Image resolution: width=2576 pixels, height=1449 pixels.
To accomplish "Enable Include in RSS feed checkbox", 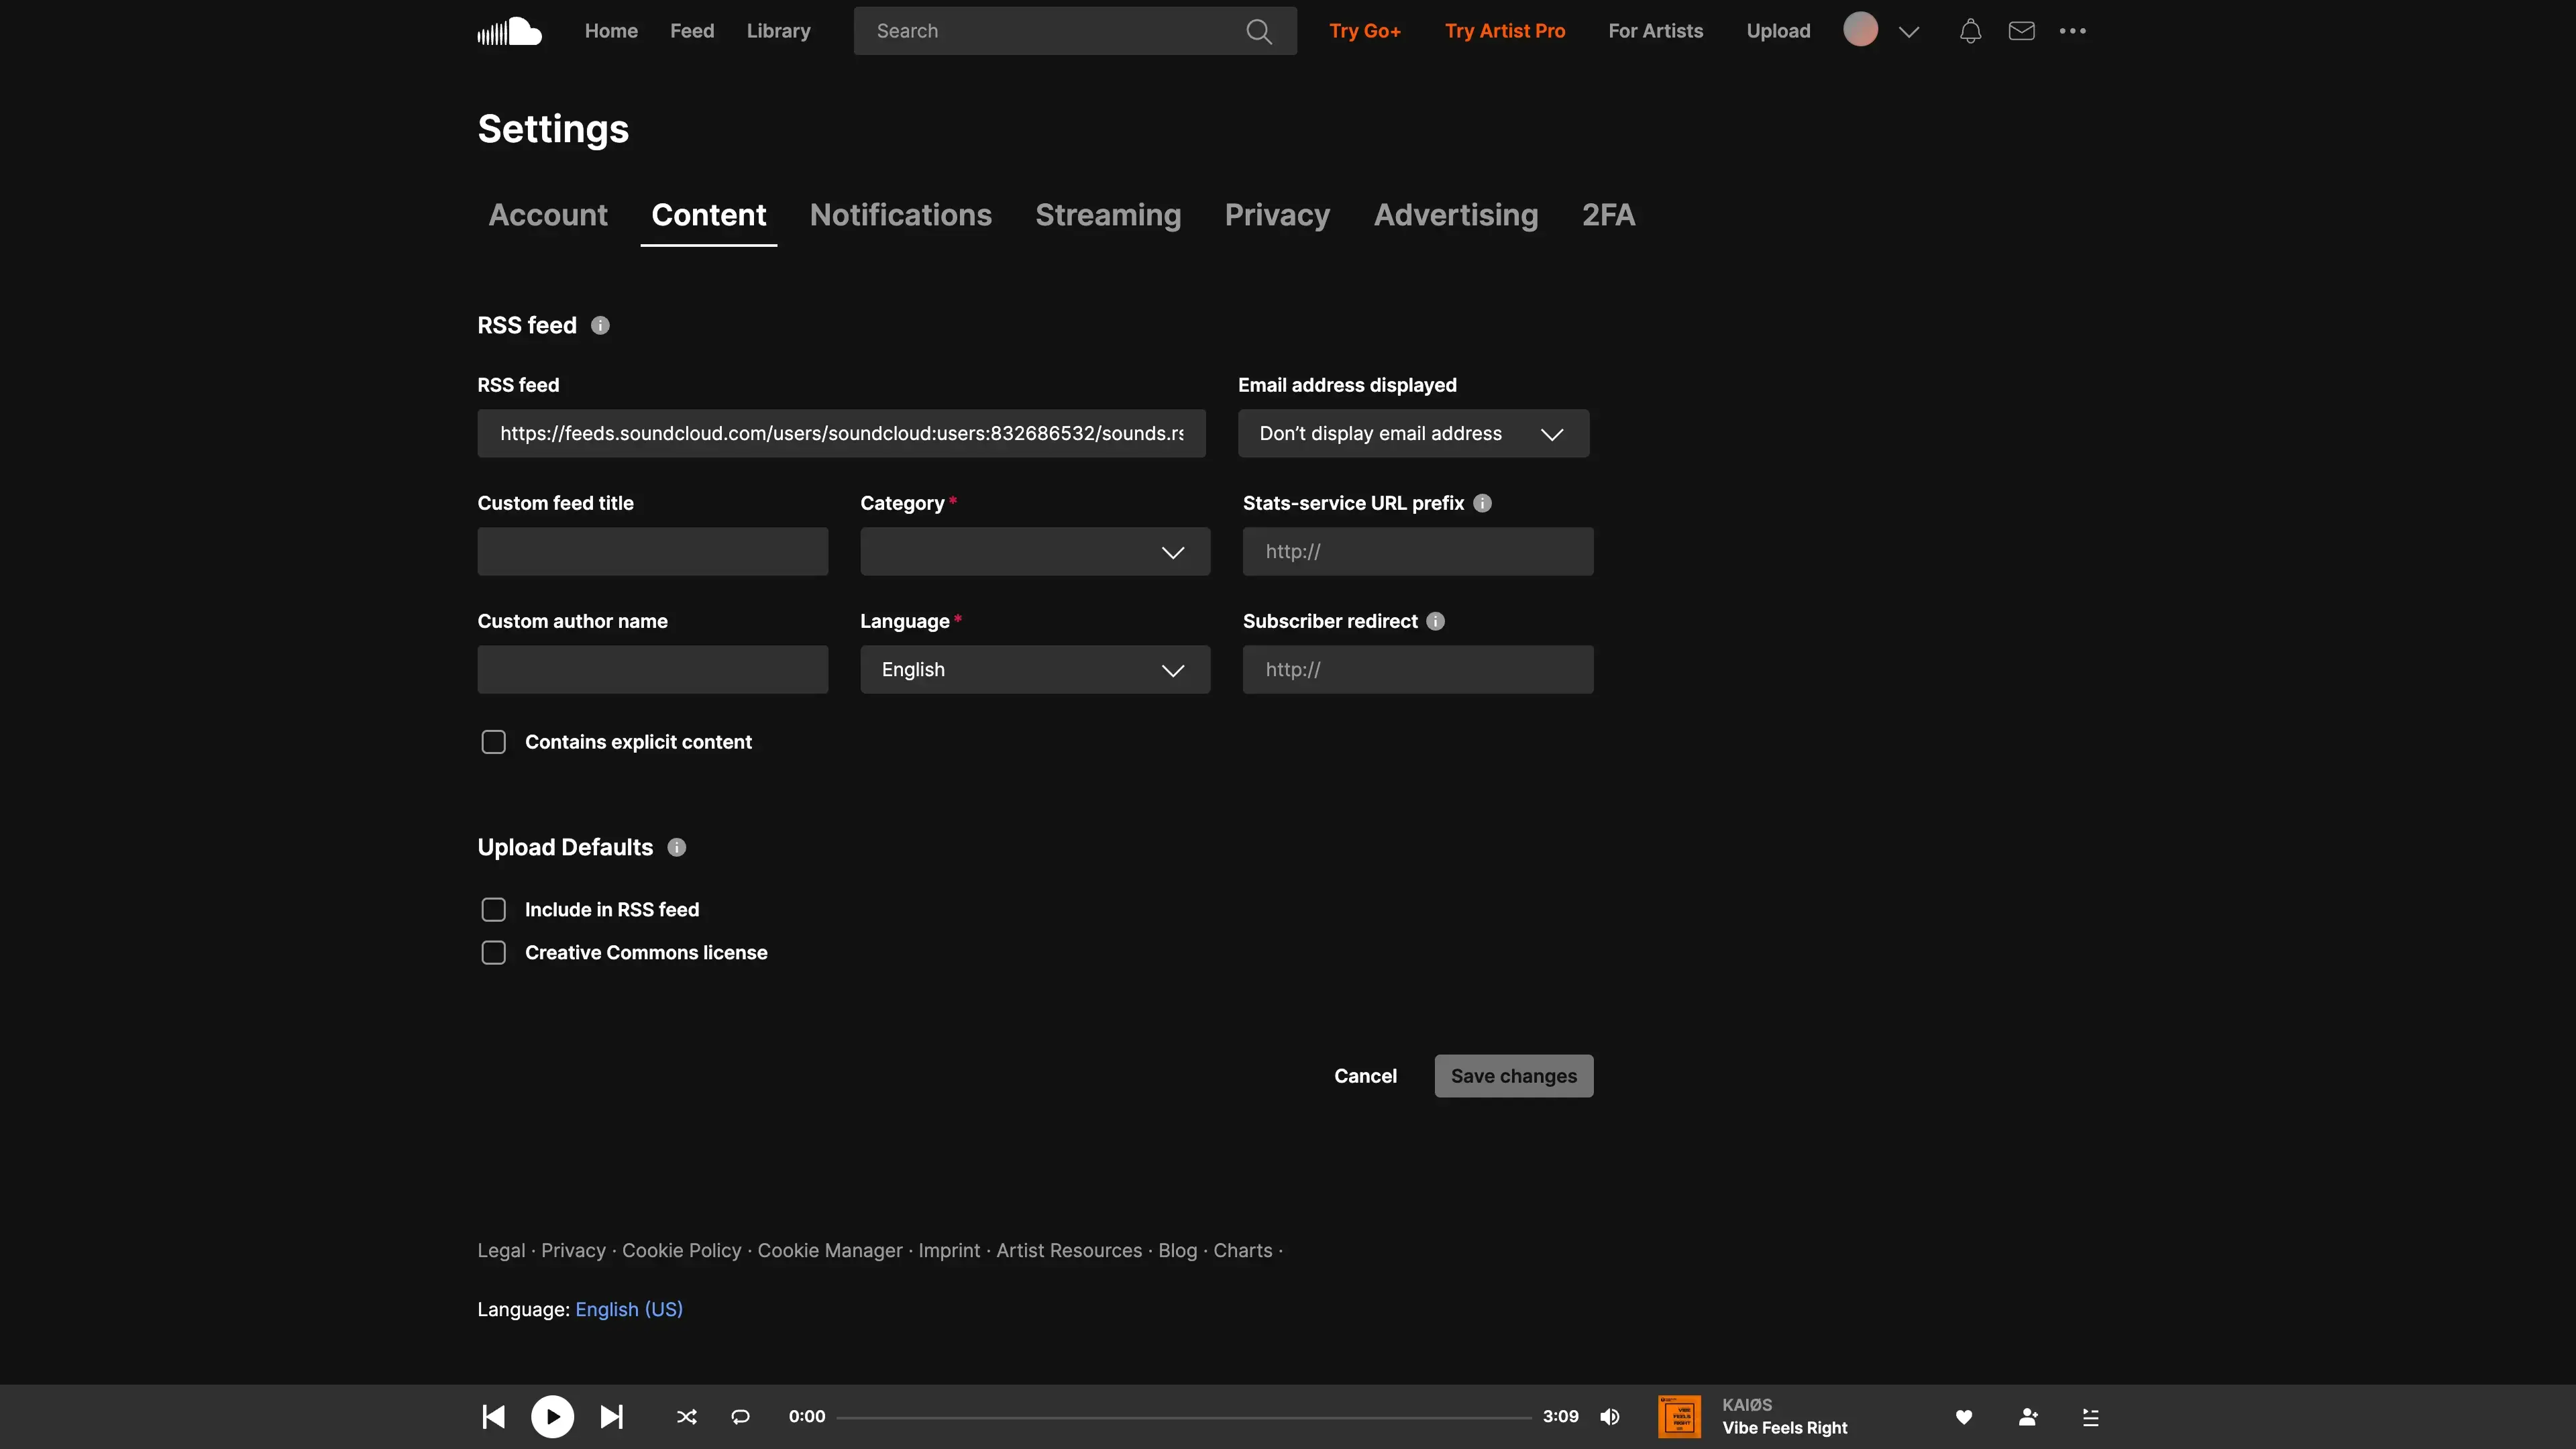I will click(x=493, y=909).
